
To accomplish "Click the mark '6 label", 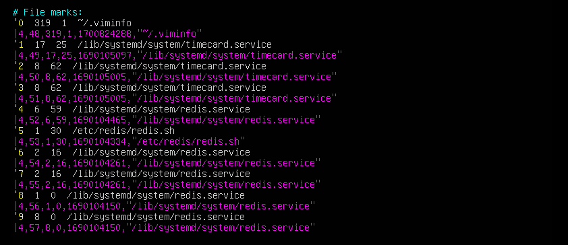I will click(18, 153).
